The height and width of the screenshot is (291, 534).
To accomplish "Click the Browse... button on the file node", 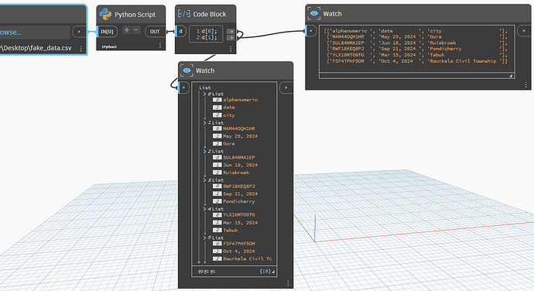I will 35,32.
